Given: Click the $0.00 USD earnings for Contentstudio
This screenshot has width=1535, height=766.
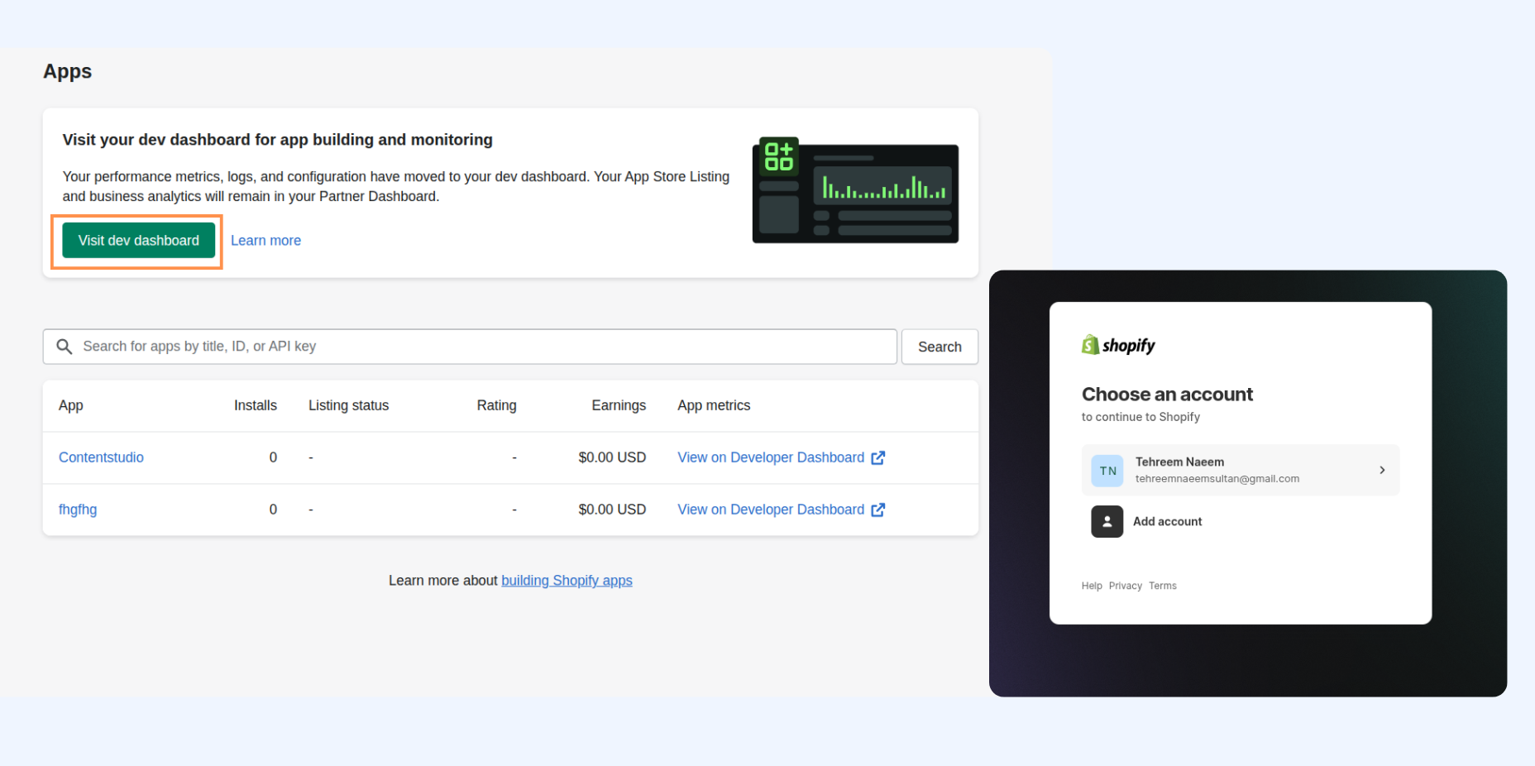Looking at the screenshot, I should [612, 457].
